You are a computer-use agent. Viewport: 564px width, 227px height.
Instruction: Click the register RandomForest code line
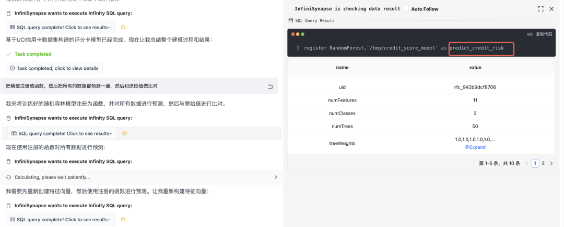point(404,48)
